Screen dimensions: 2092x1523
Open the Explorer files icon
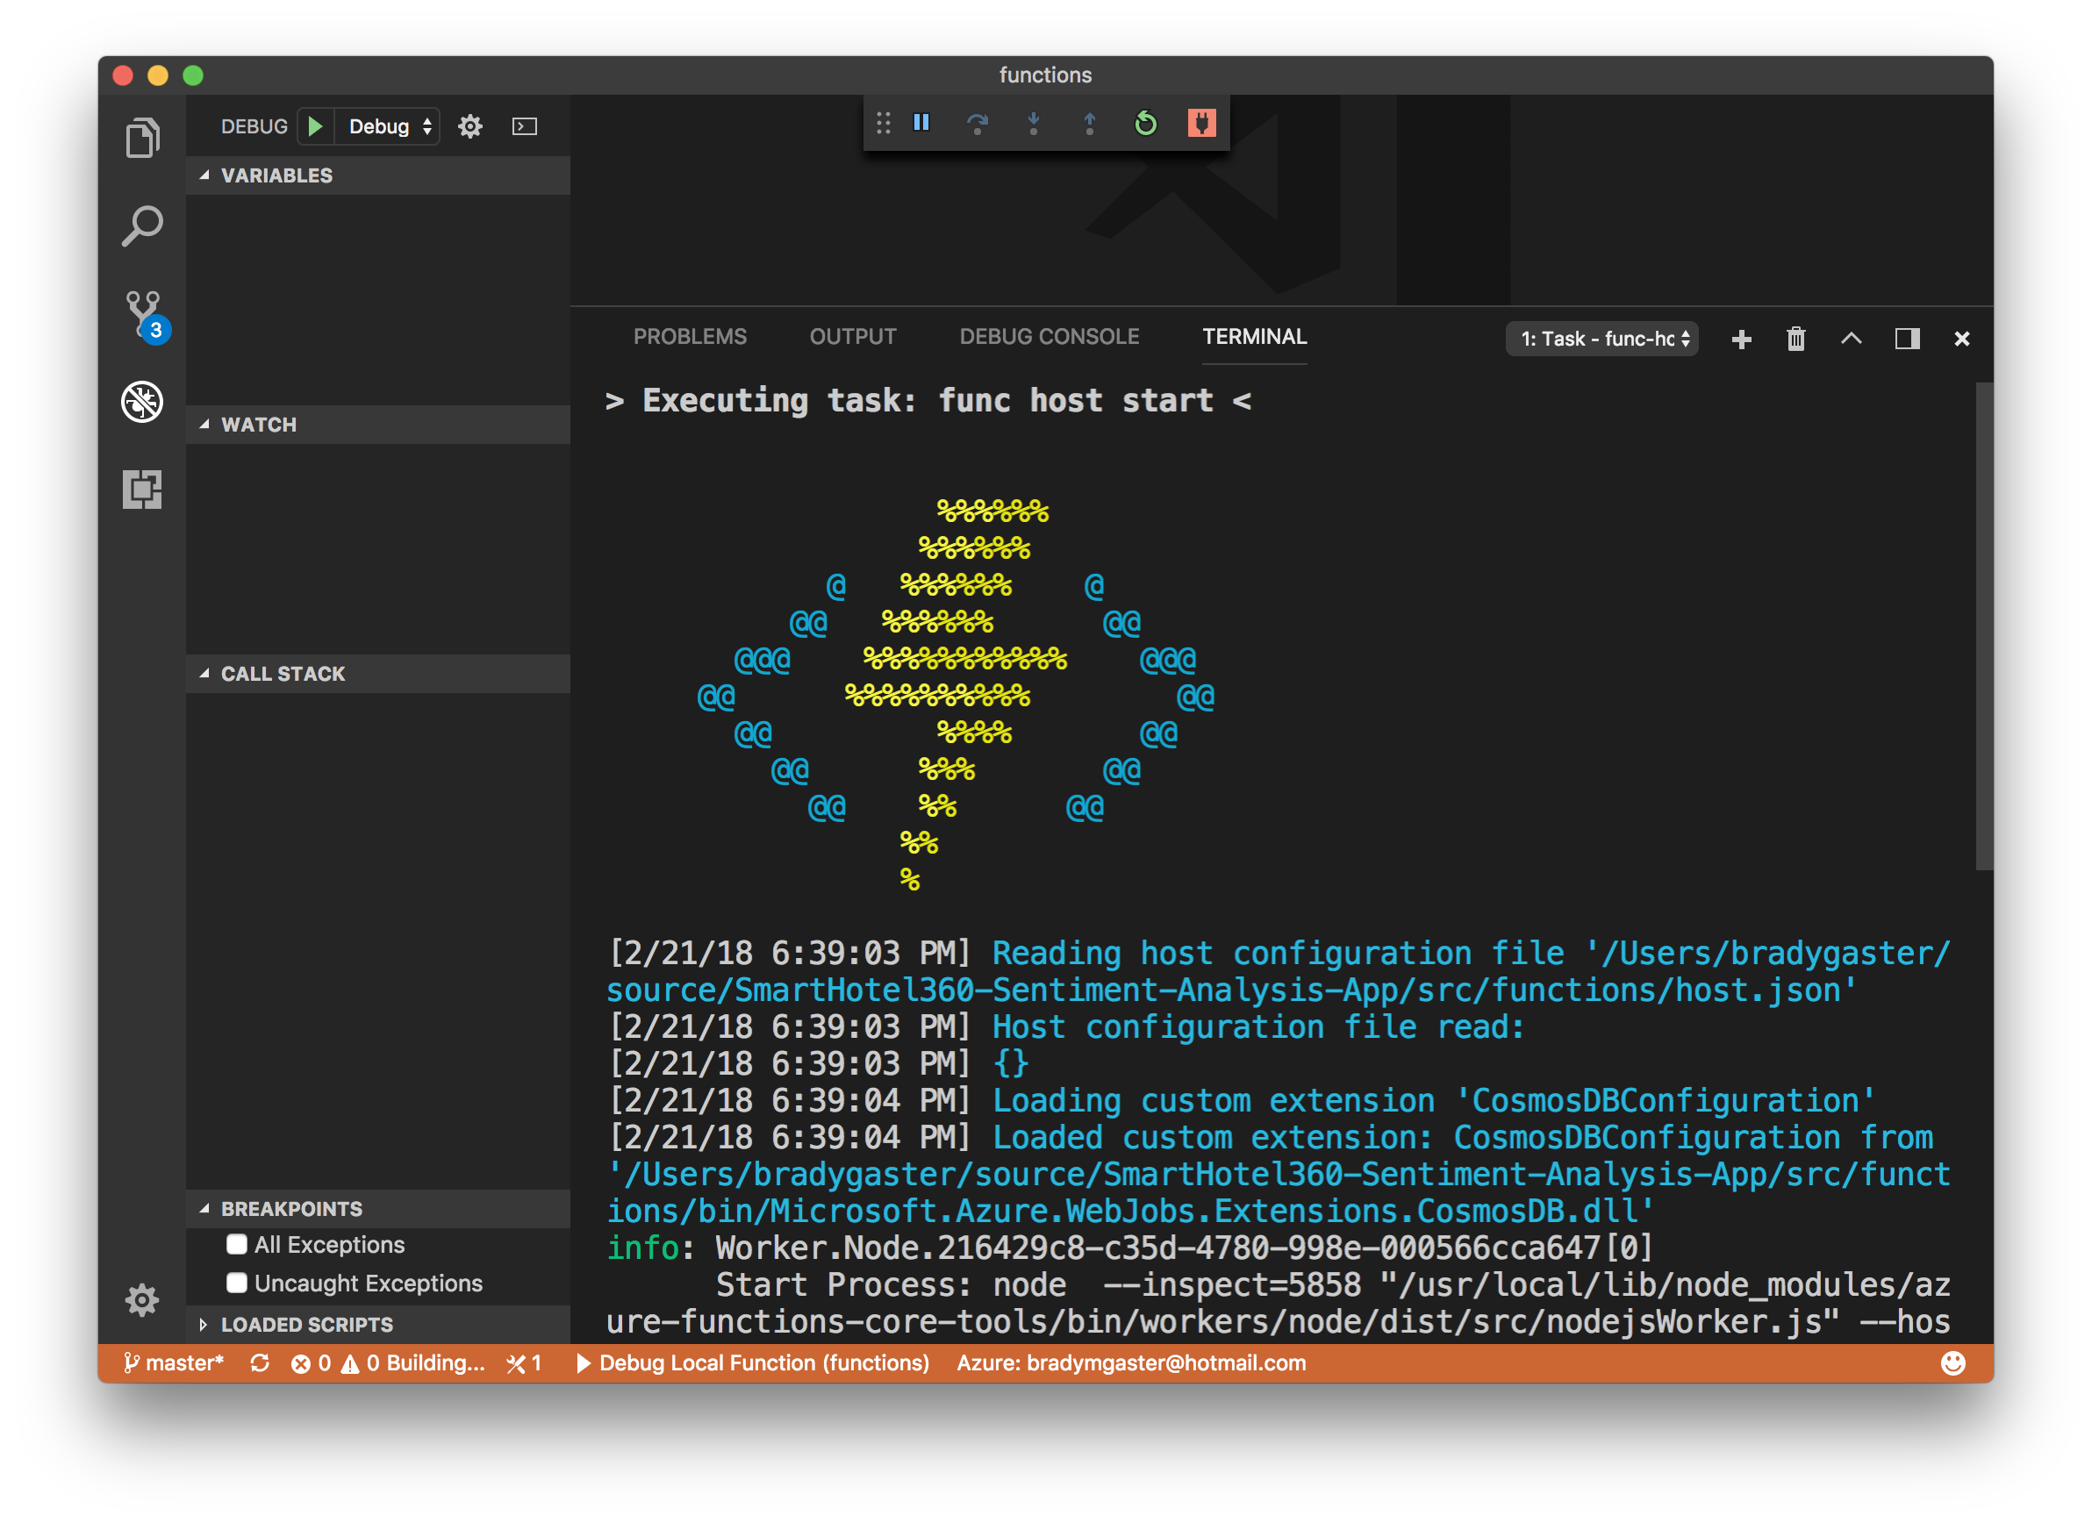coord(142,139)
